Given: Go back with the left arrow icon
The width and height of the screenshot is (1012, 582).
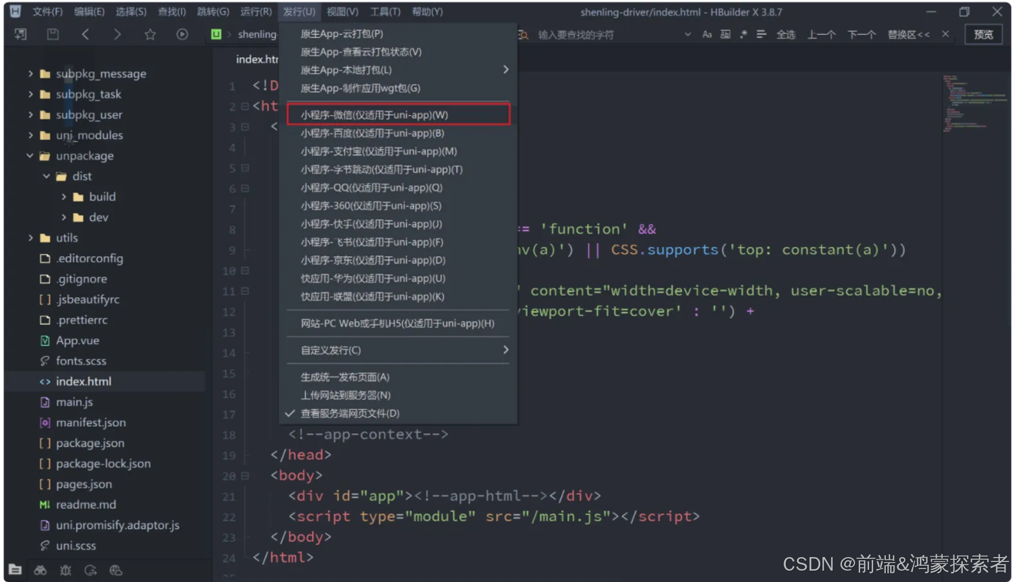Looking at the screenshot, I should [85, 34].
